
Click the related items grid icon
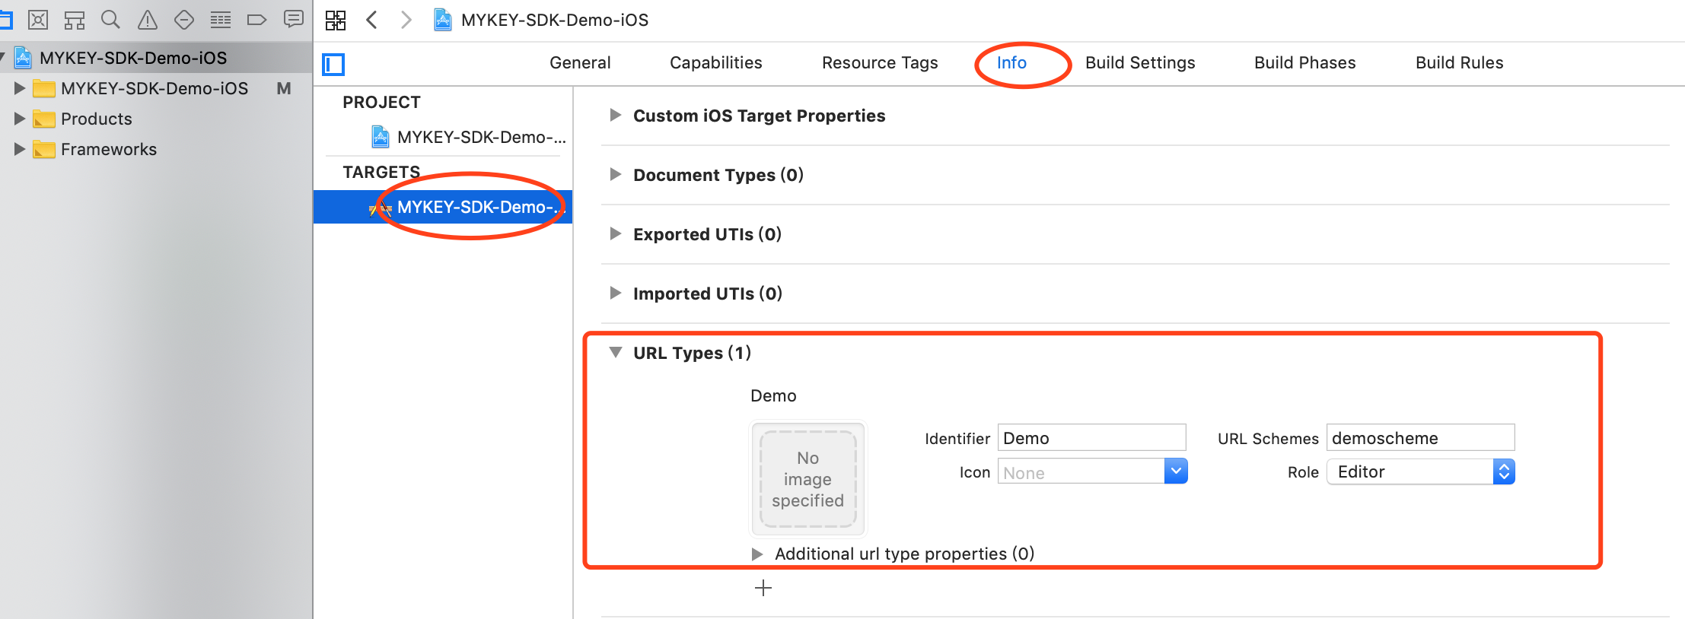[x=336, y=20]
